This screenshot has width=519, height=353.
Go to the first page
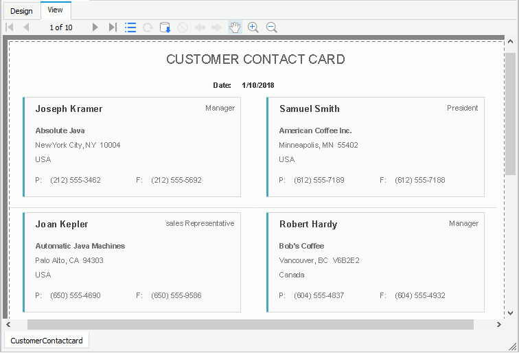[x=10, y=27]
